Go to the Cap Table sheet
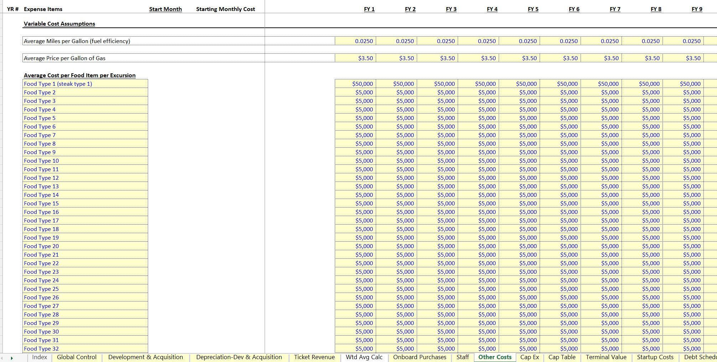The image size is (717, 362). pyautogui.click(x=562, y=357)
